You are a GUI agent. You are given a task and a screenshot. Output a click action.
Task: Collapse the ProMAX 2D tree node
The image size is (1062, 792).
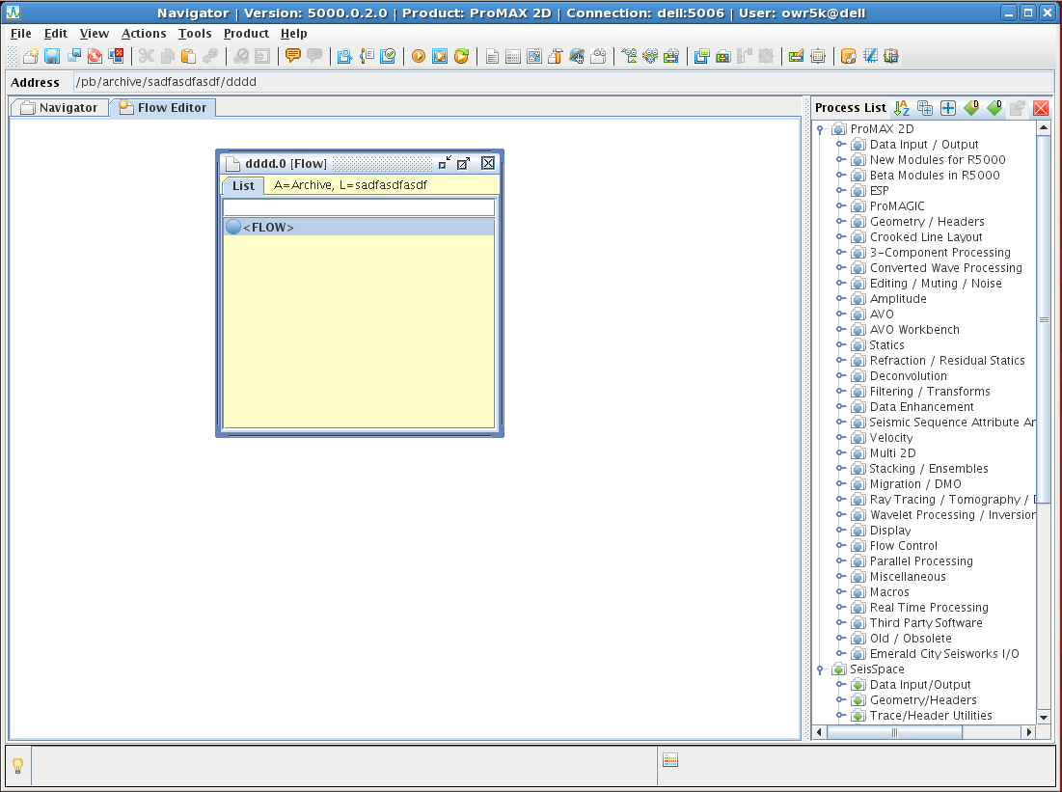point(820,129)
